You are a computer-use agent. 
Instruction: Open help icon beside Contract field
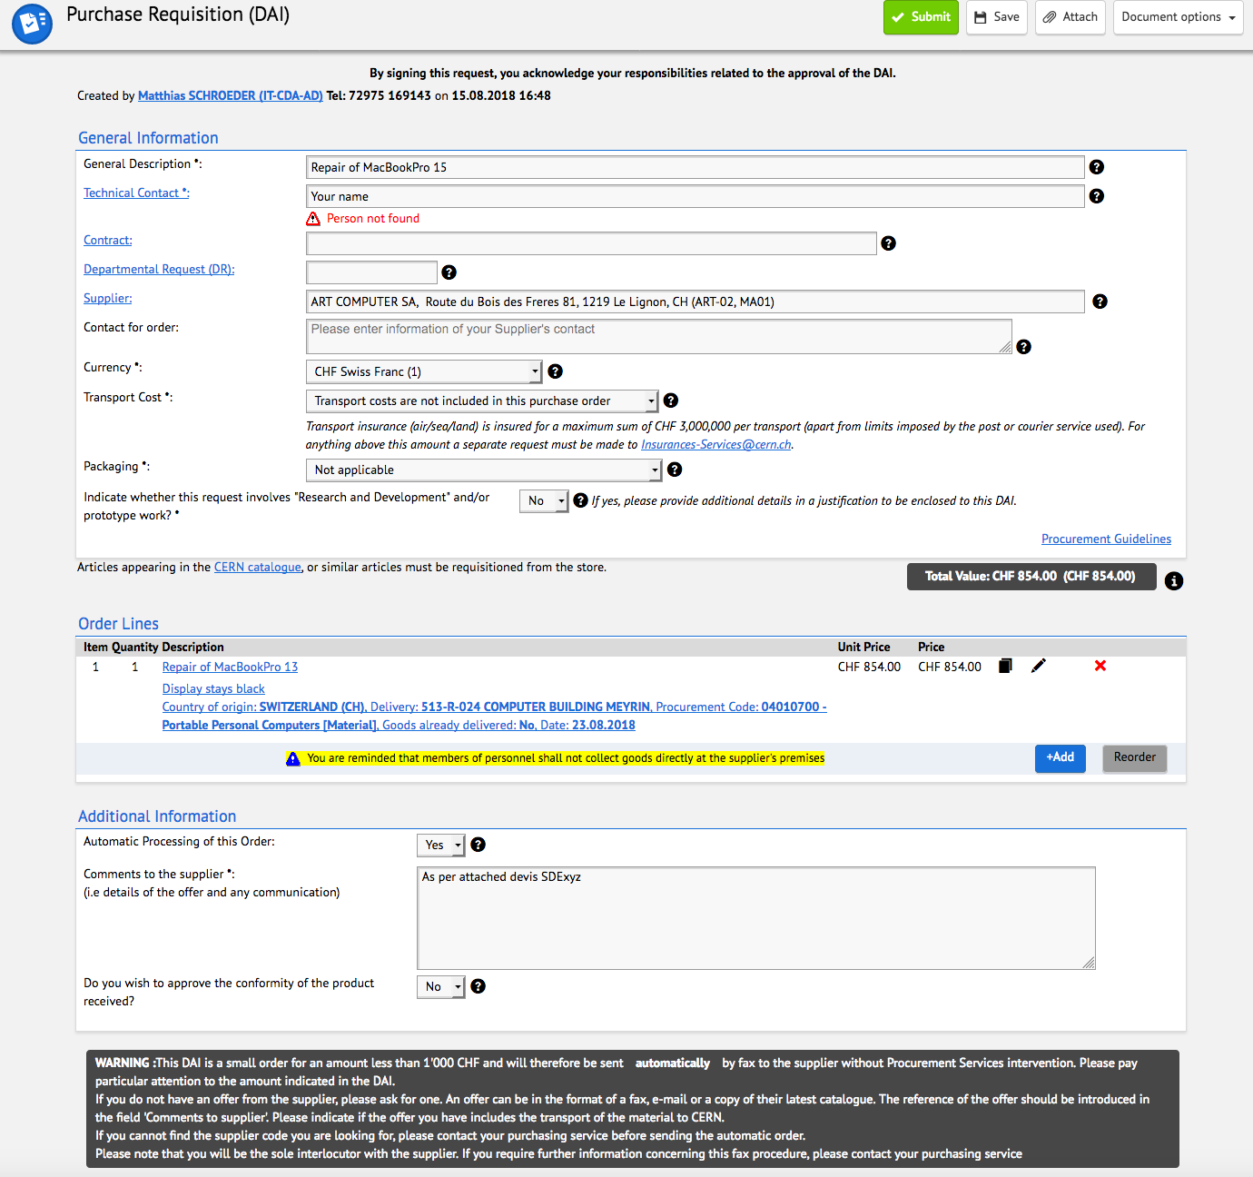pyautogui.click(x=889, y=243)
